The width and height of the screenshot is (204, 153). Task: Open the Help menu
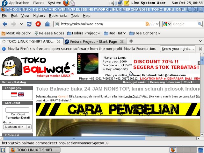click(87, 16)
